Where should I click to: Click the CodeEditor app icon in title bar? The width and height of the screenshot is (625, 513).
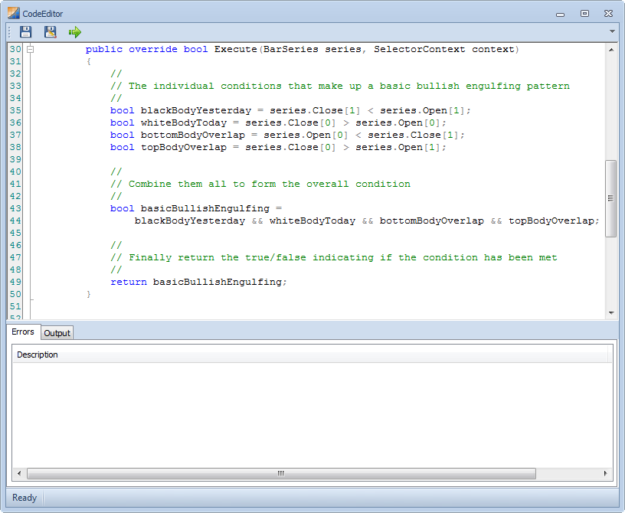14,13
